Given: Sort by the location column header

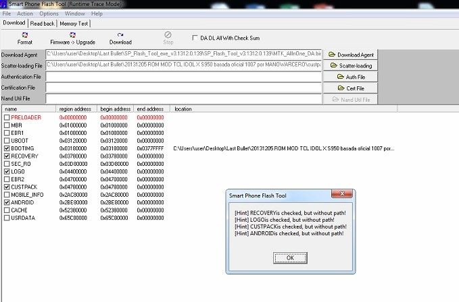Looking at the screenshot, I should click(x=284, y=109).
